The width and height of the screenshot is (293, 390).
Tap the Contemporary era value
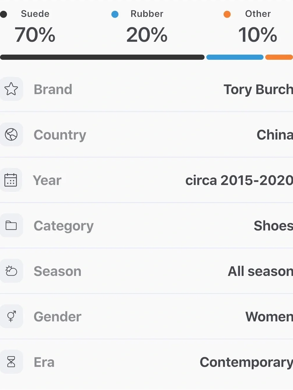coord(246,362)
